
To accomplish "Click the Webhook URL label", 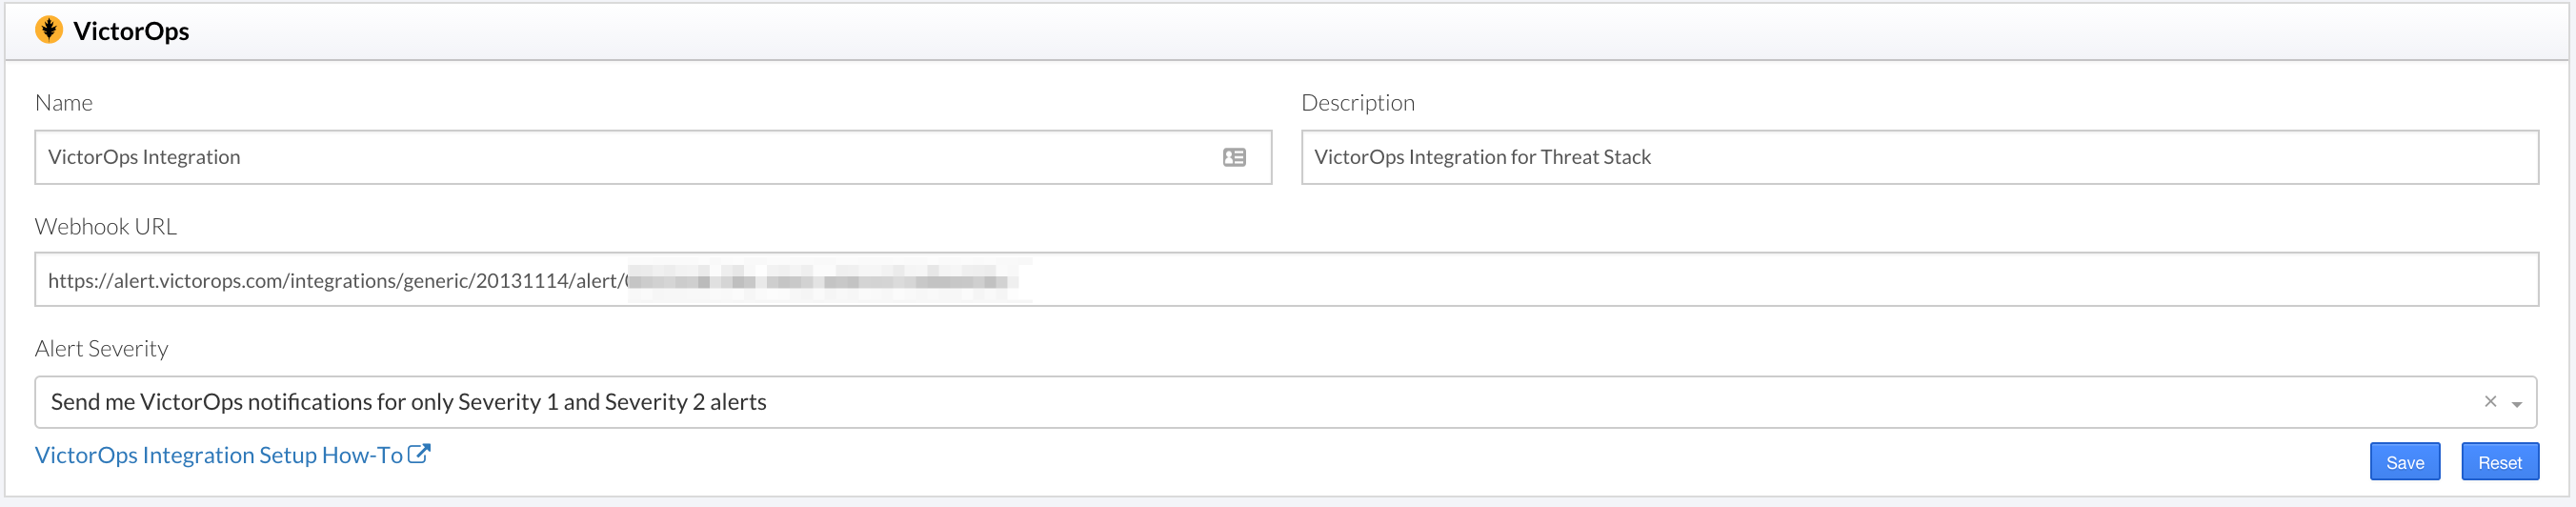I will [x=106, y=226].
